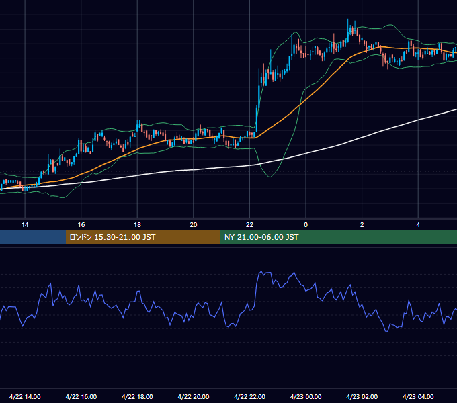Click the London session band '15:30-21:00 JST'
The width and height of the screenshot is (457, 403).
(x=142, y=237)
